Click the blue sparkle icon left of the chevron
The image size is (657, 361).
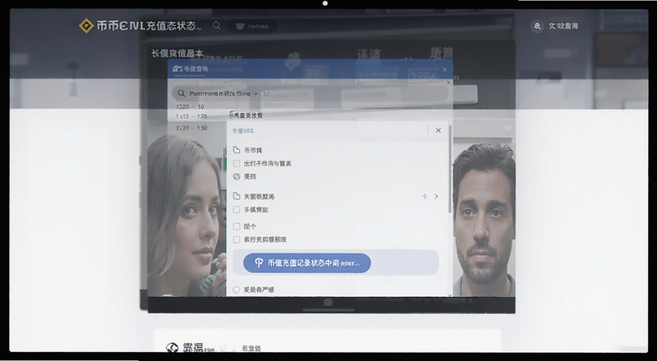tap(425, 196)
